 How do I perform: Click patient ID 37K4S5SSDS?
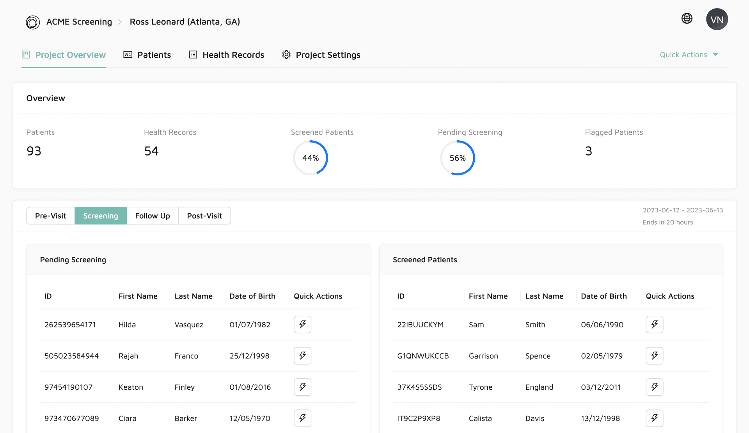tap(419, 387)
